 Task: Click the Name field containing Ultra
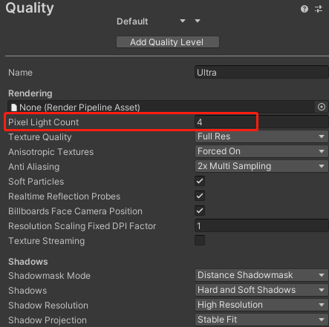point(261,73)
